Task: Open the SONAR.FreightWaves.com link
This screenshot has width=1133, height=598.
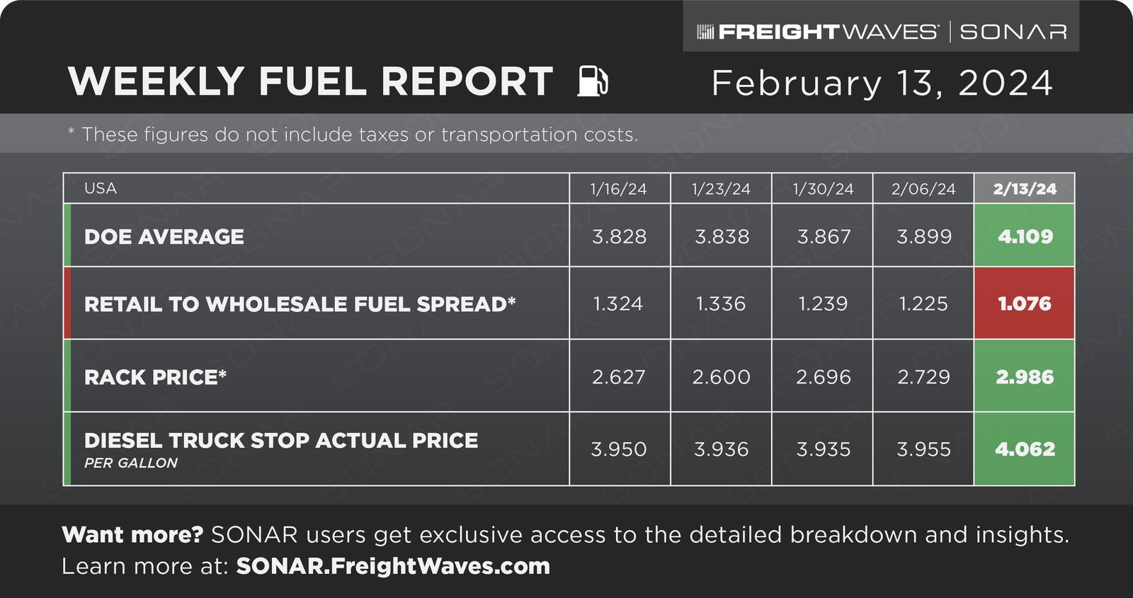Action: pyautogui.click(x=393, y=566)
